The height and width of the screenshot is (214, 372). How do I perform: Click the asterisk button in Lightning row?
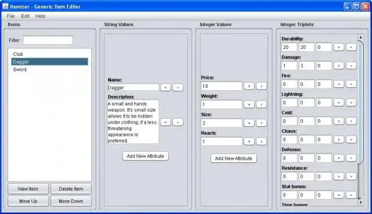click(339, 103)
